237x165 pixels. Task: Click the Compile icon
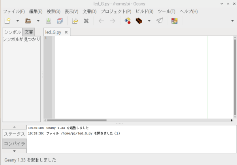[128, 21]
